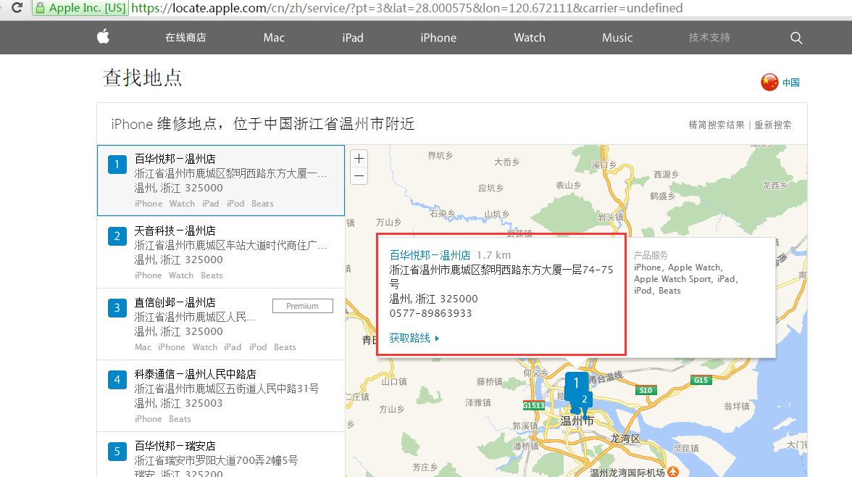The height and width of the screenshot is (477, 852).
Task: Click phone number 0577-89863933
Action: pyautogui.click(x=430, y=313)
